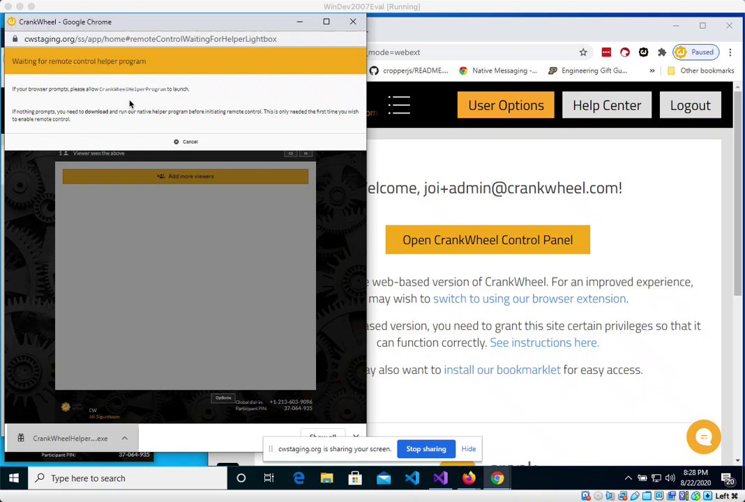Click the download link for helper program
Viewport: 745px width, 502px height.
click(x=96, y=112)
